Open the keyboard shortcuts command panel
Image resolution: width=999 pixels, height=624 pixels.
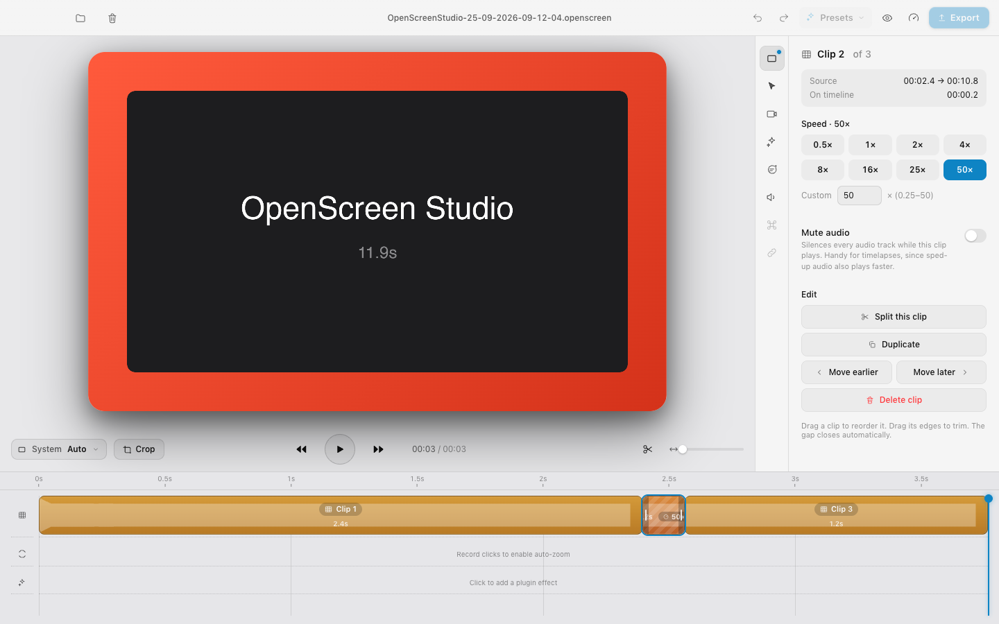point(772,225)
